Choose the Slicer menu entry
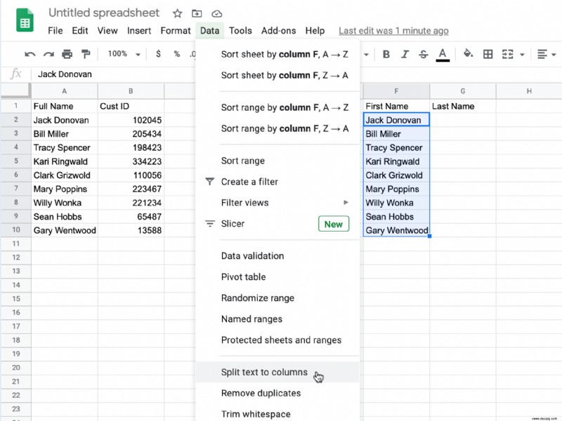 [x=277, y=224]
